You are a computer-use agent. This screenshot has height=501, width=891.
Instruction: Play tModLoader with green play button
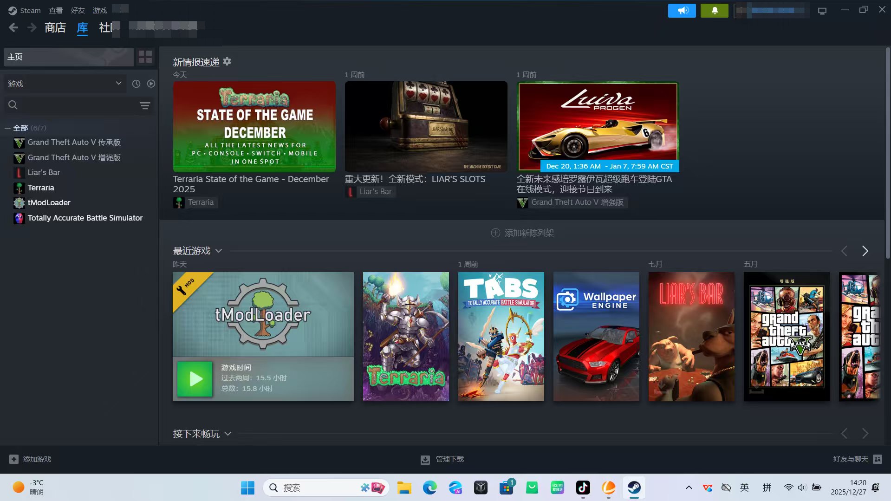click(x=195, y=379)
